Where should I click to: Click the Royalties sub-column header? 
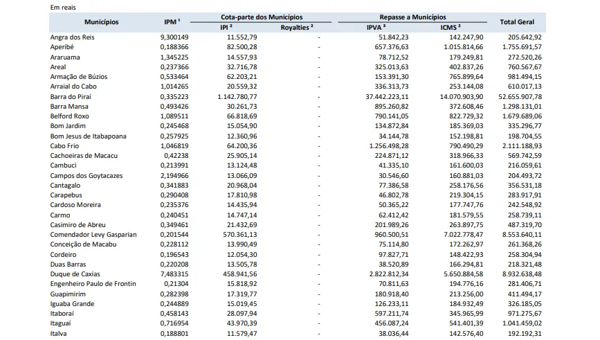click(x=297, y=27)
